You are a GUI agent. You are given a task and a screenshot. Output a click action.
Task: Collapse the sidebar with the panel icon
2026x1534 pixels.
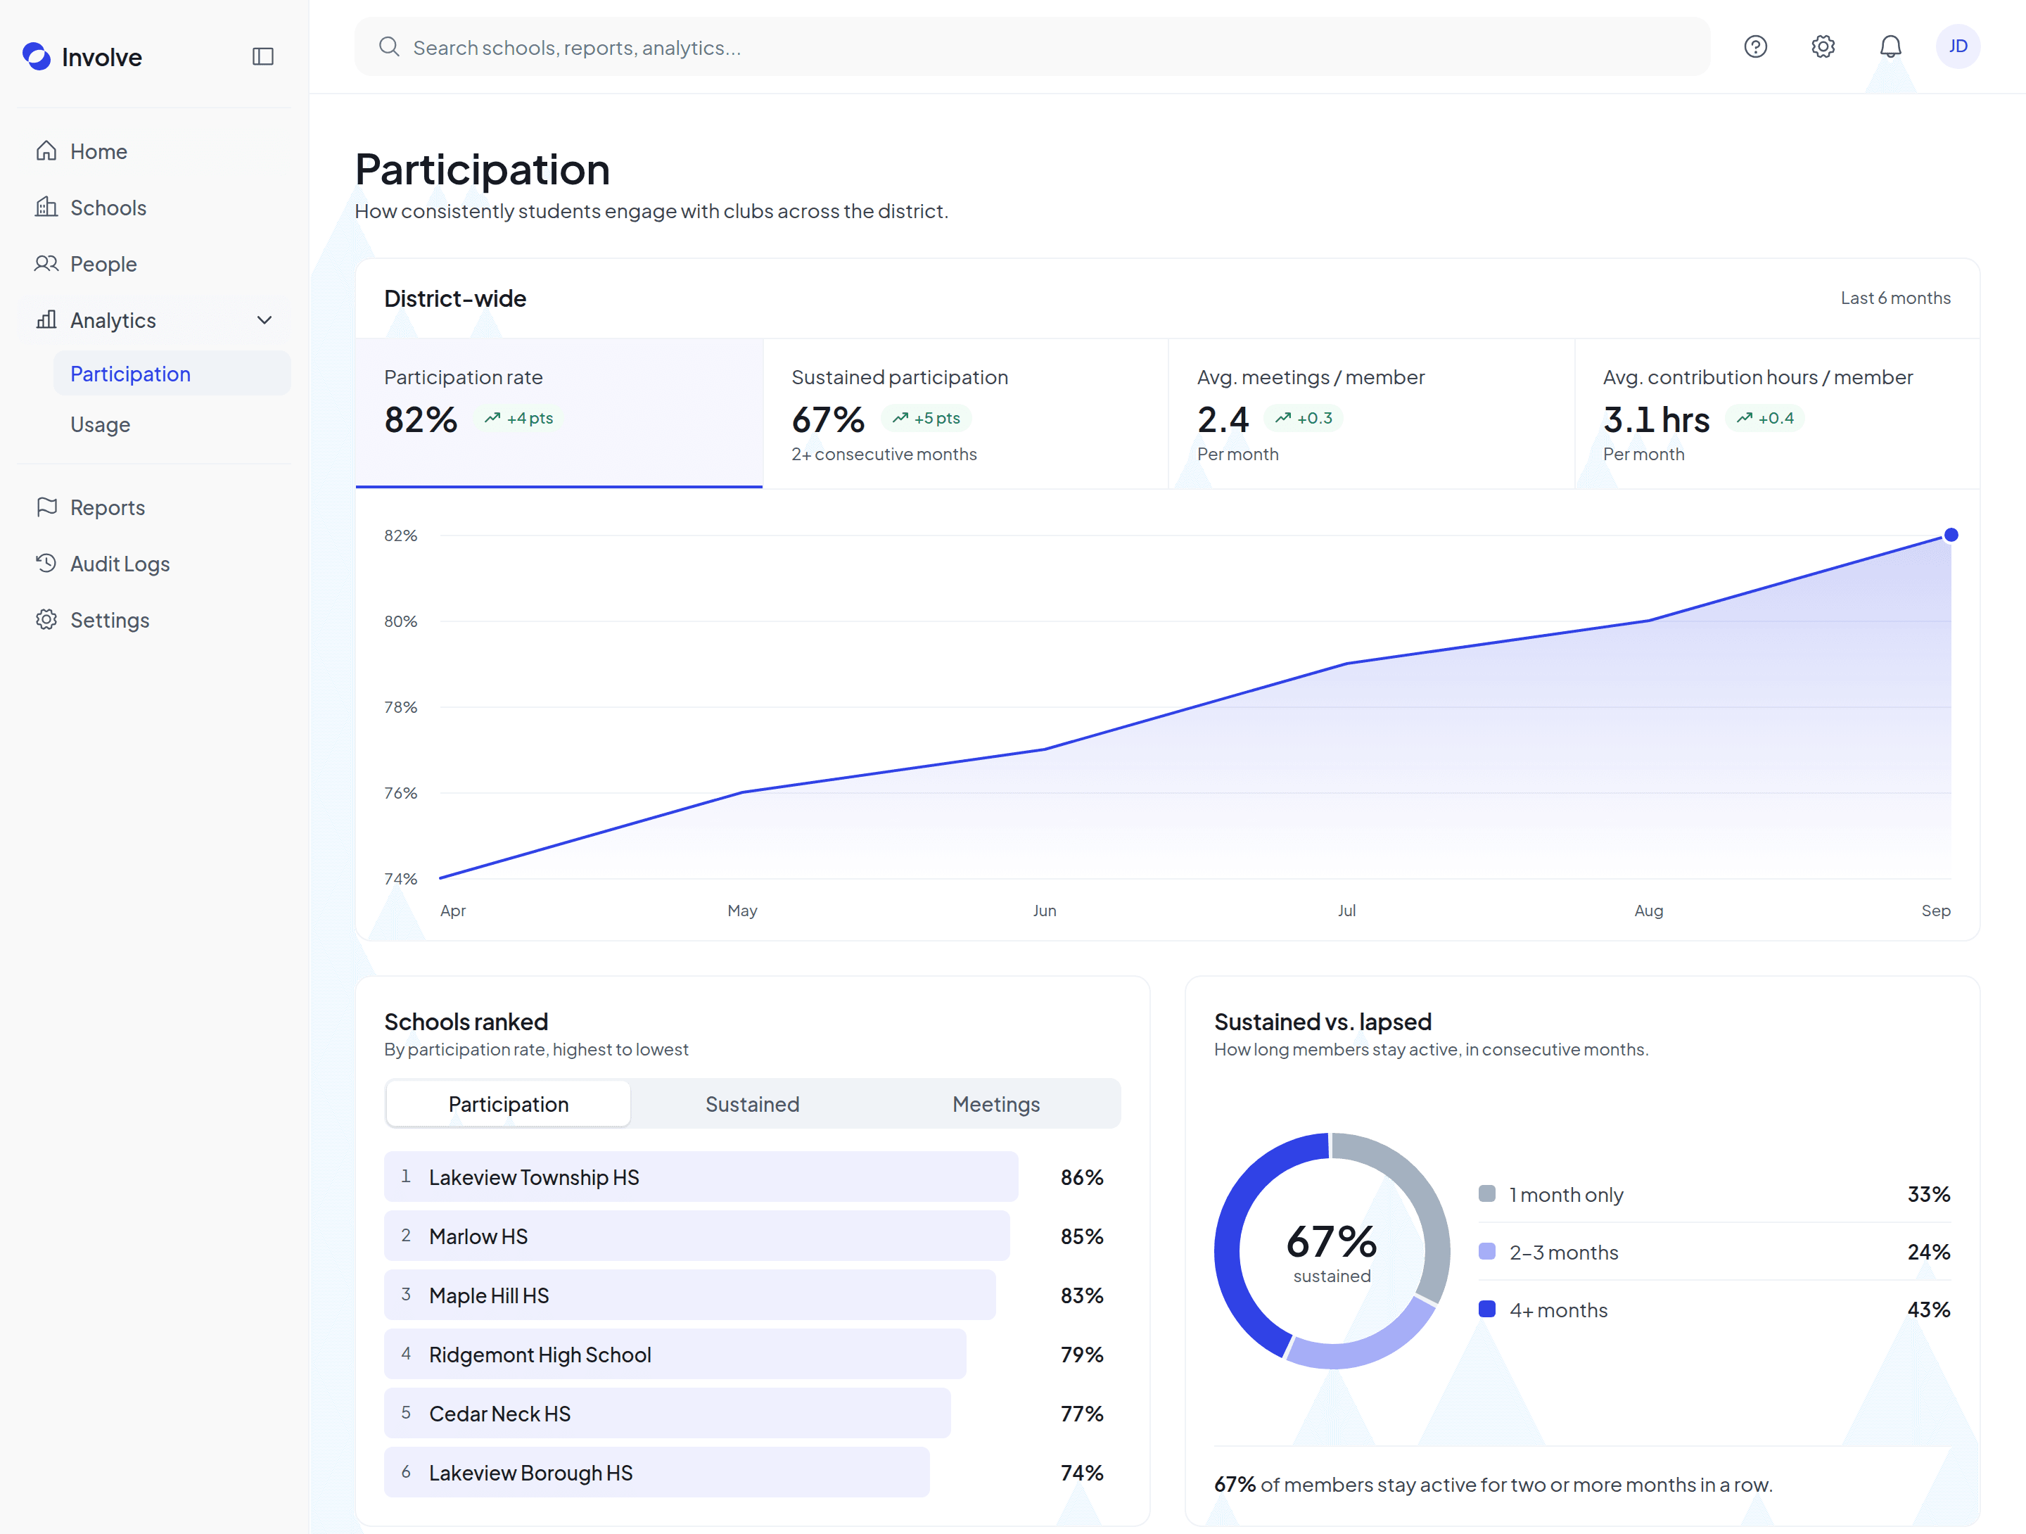[263, 57]
